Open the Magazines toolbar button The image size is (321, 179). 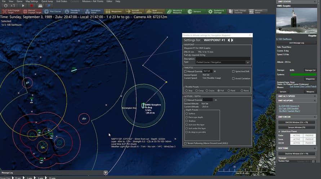pos(114,12)
